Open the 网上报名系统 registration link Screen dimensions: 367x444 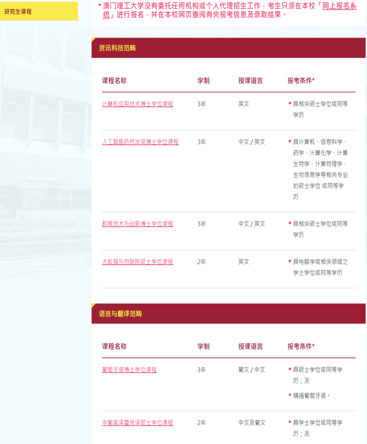coord(339,6)
